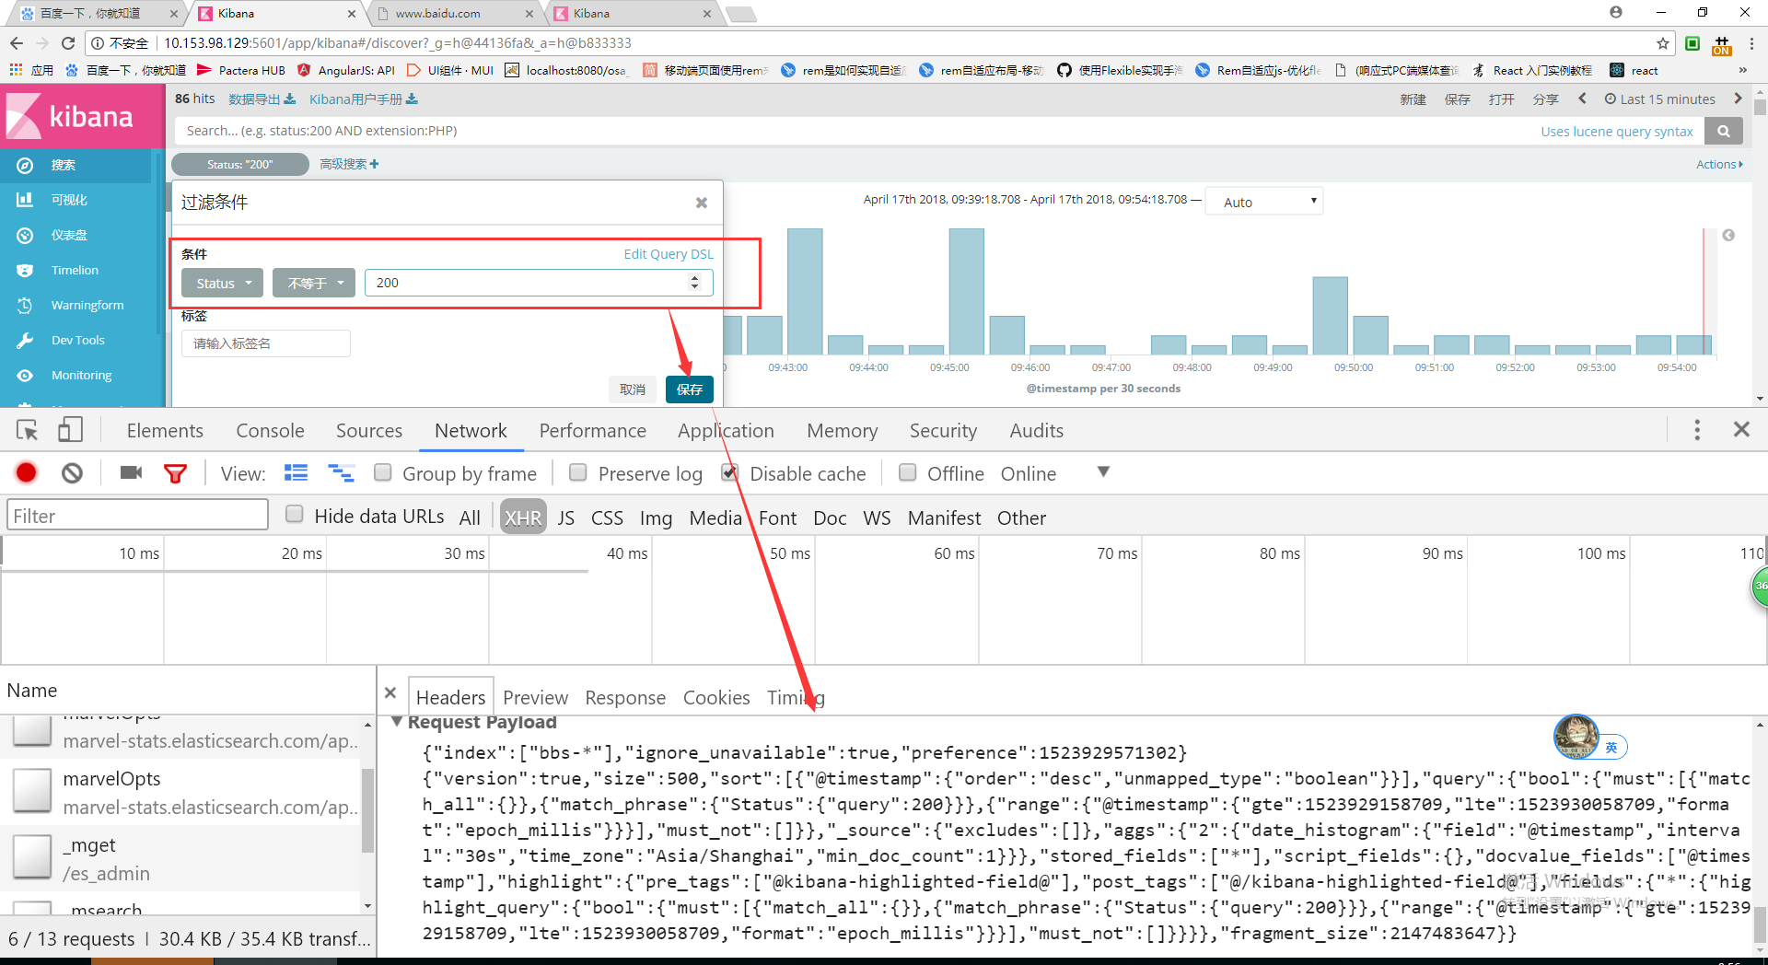Image resolution: width=1768 pixels, height=965 pixels.
Task: Click the 取消 button in filter dialog
Action: coord(633,389)
